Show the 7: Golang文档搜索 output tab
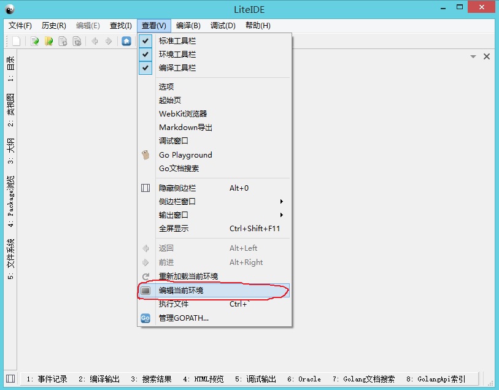Screen dimensions: 499x390 [364, 379]
